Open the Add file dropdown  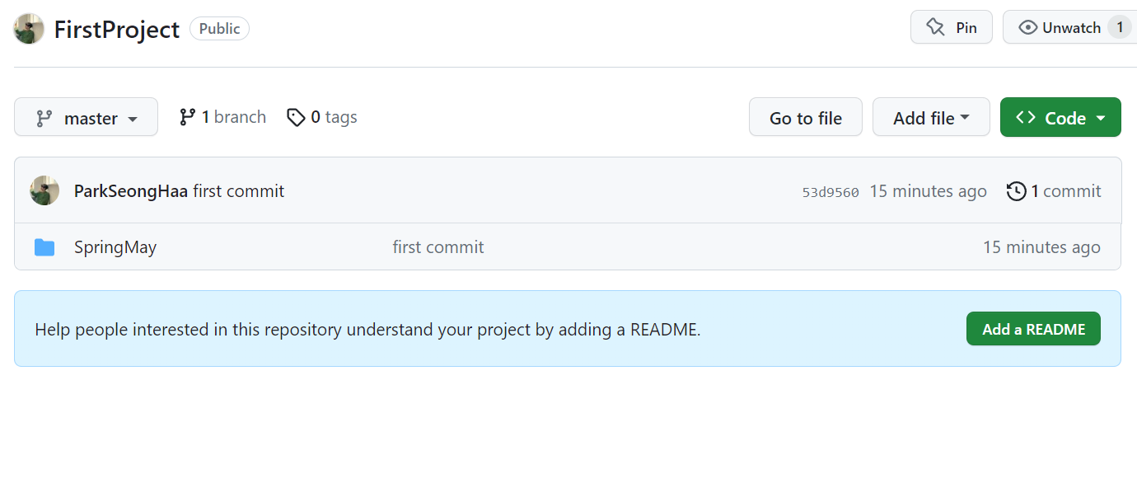point(931,117)
